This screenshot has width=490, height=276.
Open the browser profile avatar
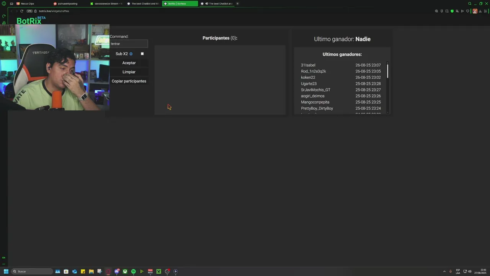coord(475,11)
